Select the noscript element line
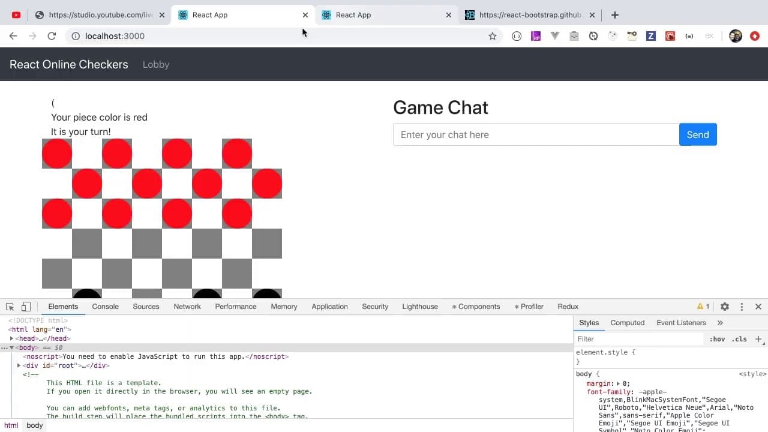This screenshot has height=432, width=768. pyautogui.click(x=156, y=356)
